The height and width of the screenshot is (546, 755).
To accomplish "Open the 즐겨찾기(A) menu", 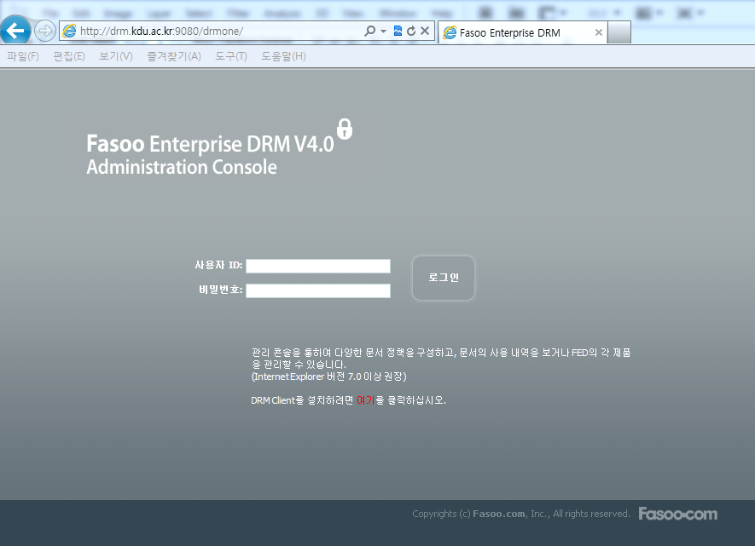I will coord(174,57).
